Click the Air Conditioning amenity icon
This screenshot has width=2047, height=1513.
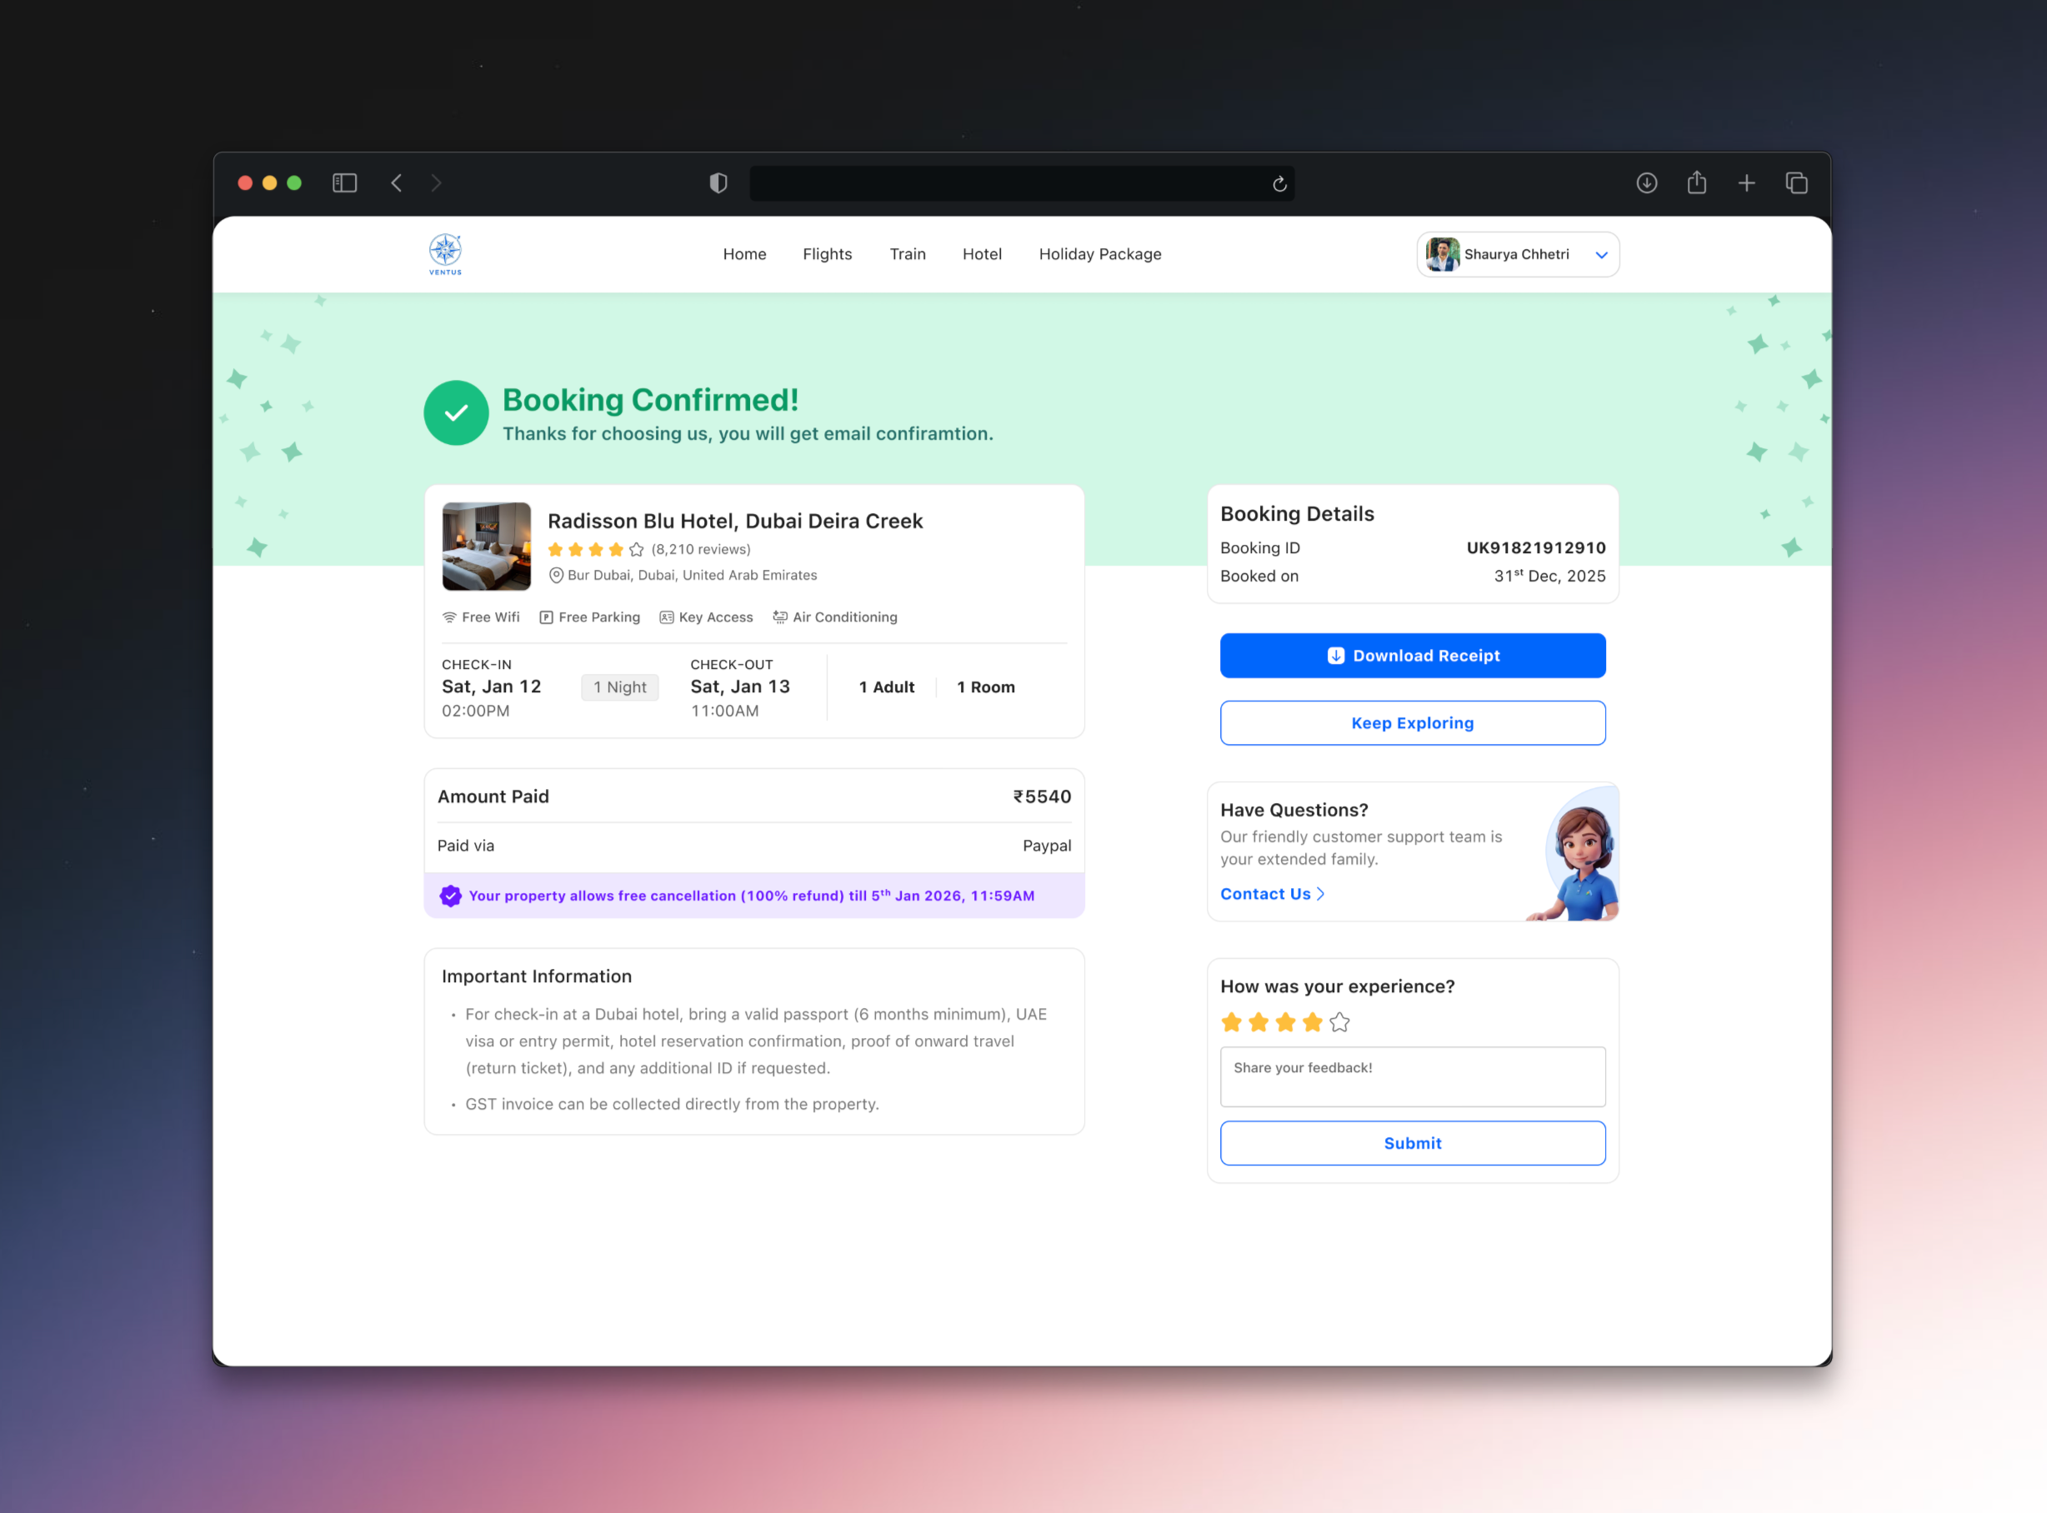click(x=780, y=617)
